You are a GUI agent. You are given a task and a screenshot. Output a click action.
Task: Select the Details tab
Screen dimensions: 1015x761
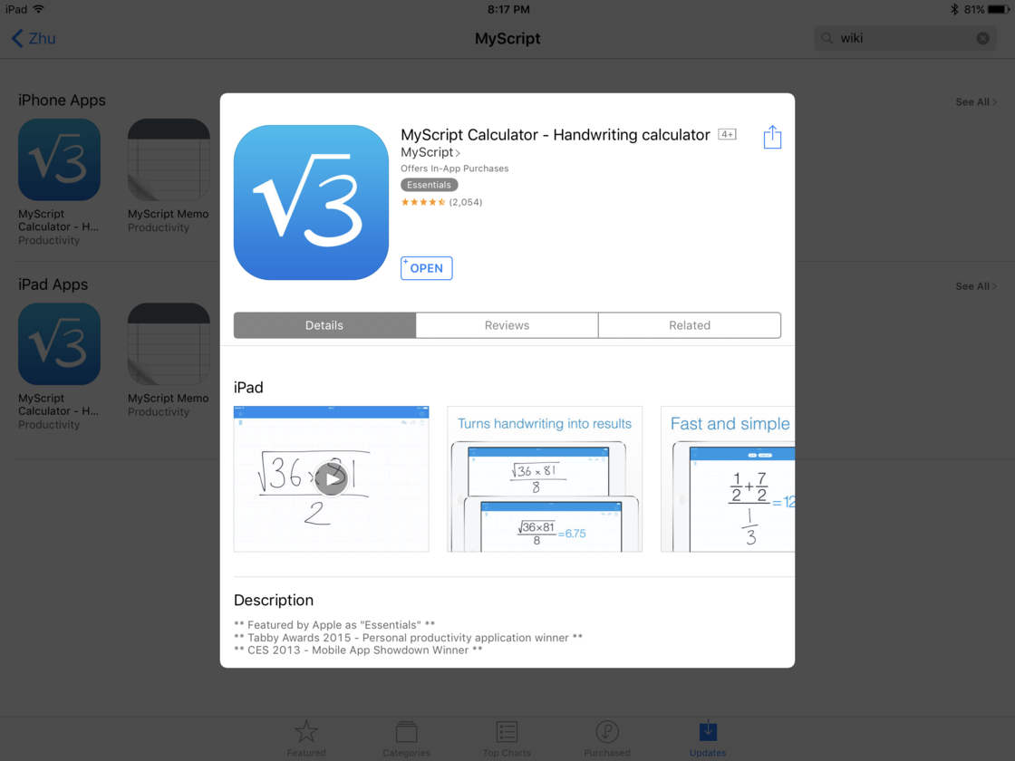coord(324,325)
